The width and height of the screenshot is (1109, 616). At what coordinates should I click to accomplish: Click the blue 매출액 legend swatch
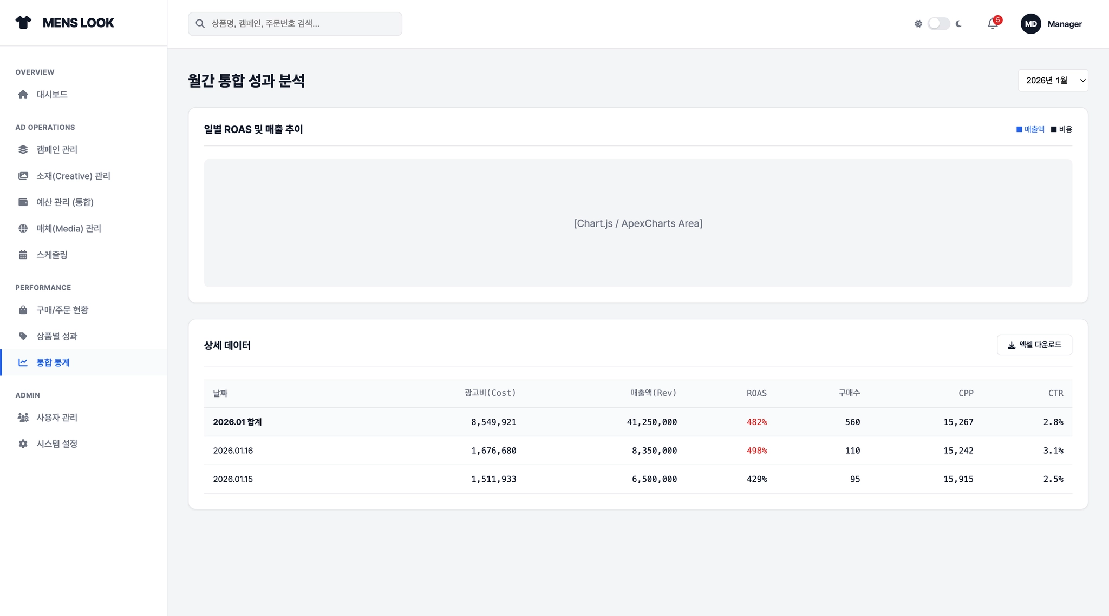pos(1019,129)
